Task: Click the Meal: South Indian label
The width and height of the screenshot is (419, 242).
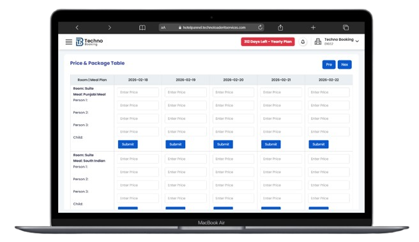Action: [89, 160]
